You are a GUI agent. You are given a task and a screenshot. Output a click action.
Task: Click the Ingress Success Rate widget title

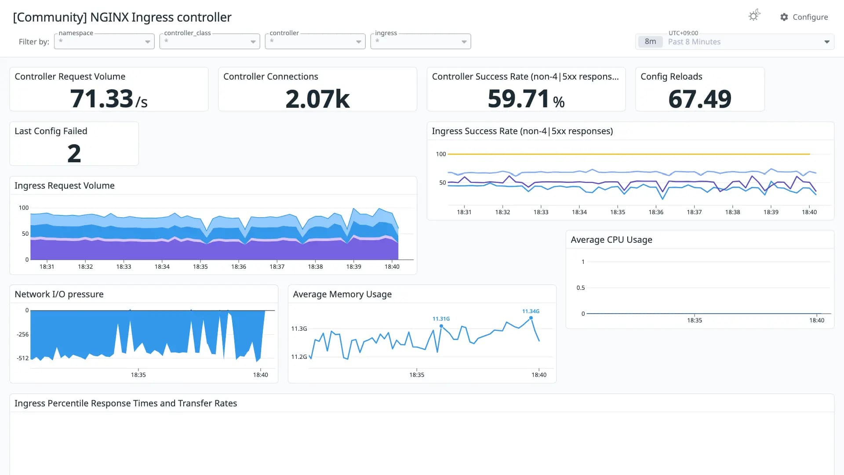pos(522,131)
